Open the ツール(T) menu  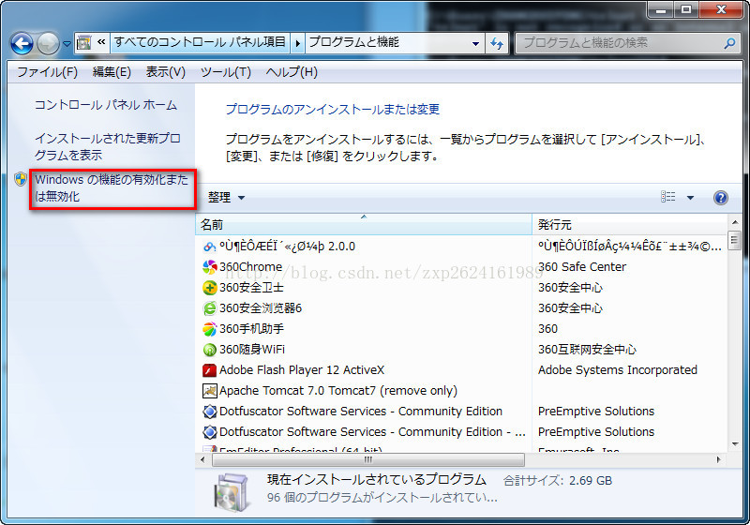click(x=226, y=72)
